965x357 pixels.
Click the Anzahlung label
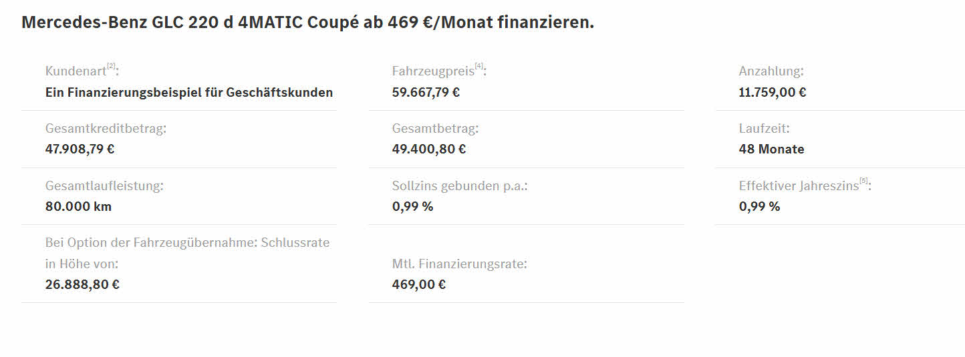pyautogui.click(x=771, y=71)
